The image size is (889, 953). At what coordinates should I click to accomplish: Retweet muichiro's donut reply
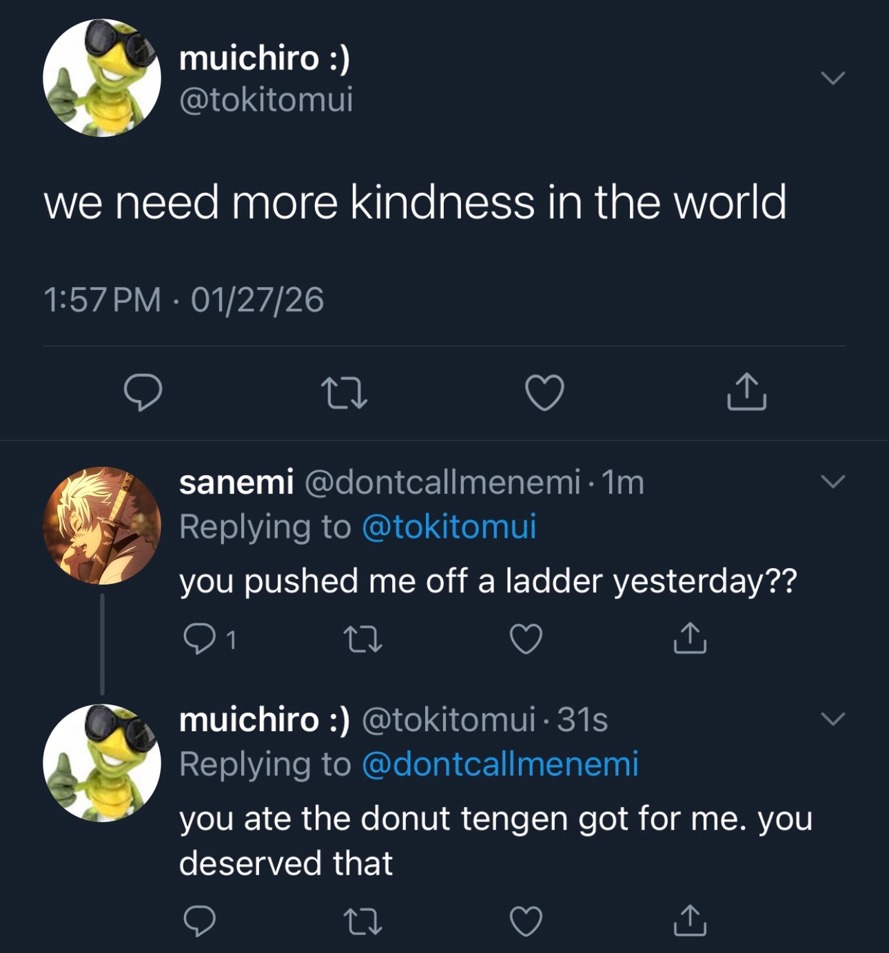coord(363,921)
